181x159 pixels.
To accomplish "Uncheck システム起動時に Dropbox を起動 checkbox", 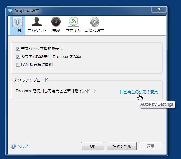I will click(18, 57).
